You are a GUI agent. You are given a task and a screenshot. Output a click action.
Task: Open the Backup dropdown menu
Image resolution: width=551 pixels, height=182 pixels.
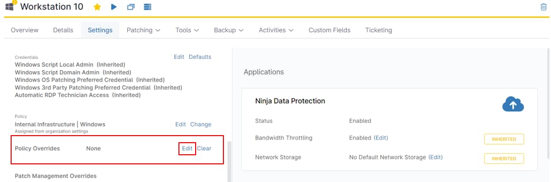point(229,30)
